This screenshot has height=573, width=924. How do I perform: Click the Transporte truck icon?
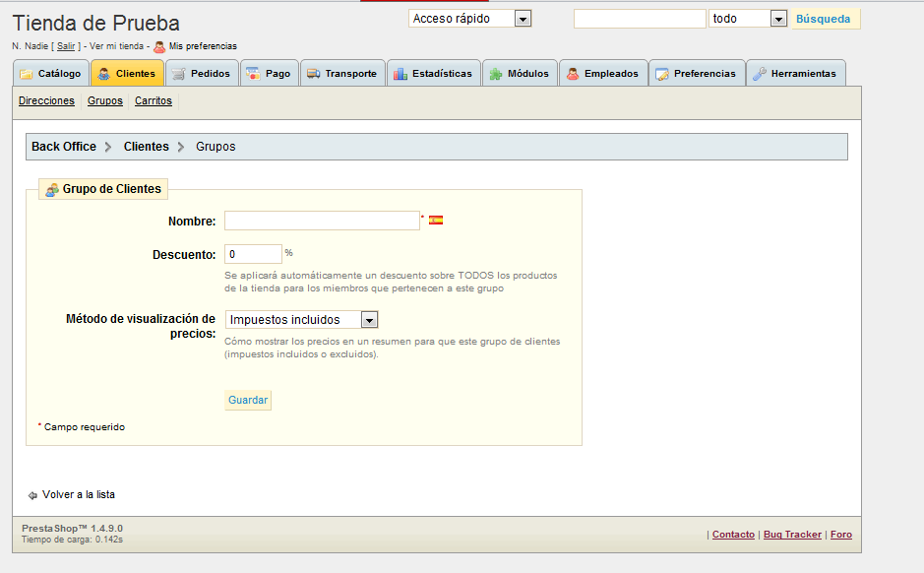click(x=312, y=74)
